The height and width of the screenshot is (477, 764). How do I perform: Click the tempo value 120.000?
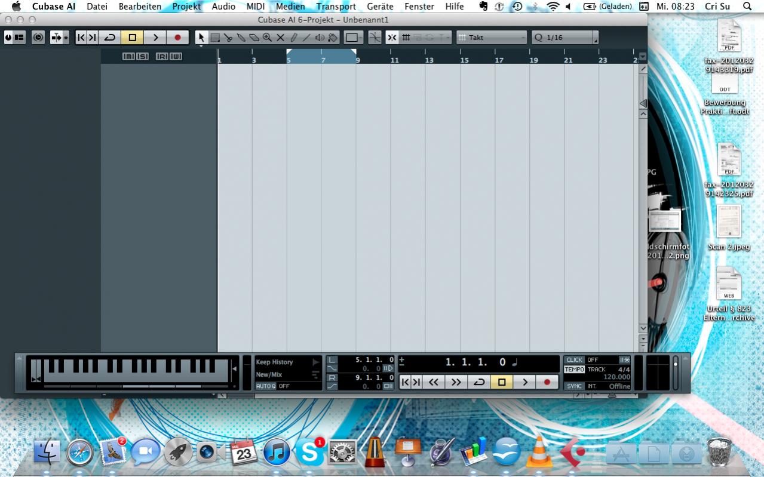tap(617, 377)
